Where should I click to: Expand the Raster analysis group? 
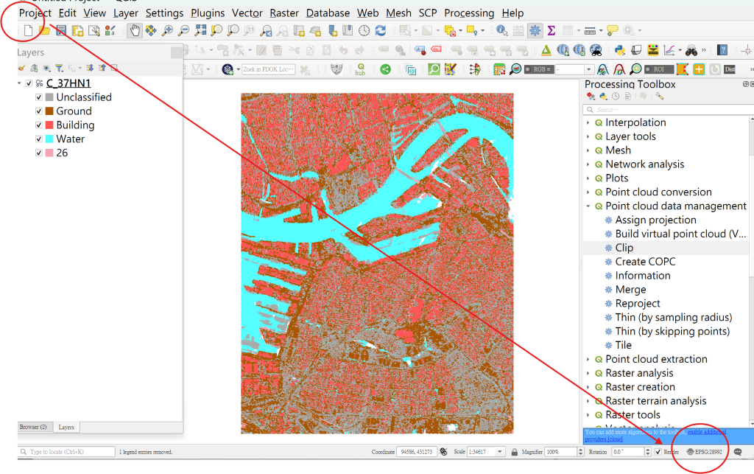(588, 374)
